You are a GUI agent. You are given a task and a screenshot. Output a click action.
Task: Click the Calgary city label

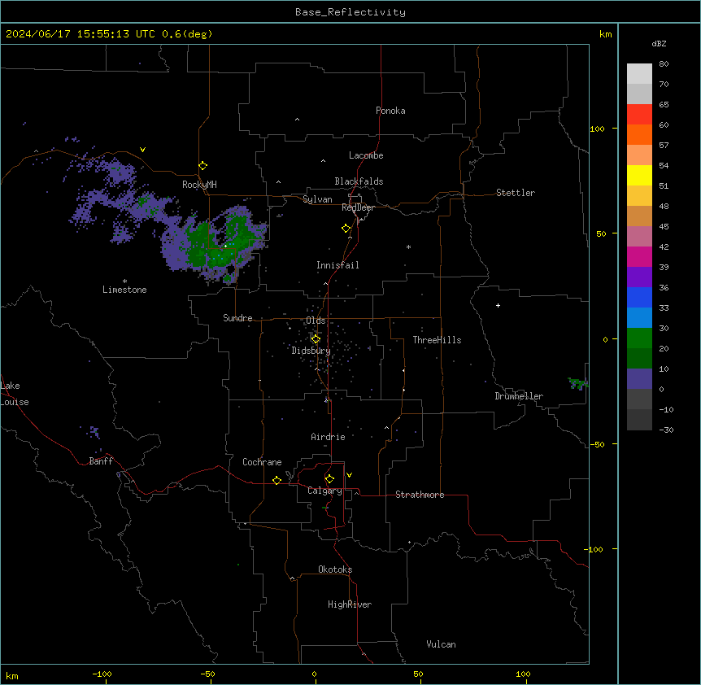click(x=324, y=491)
